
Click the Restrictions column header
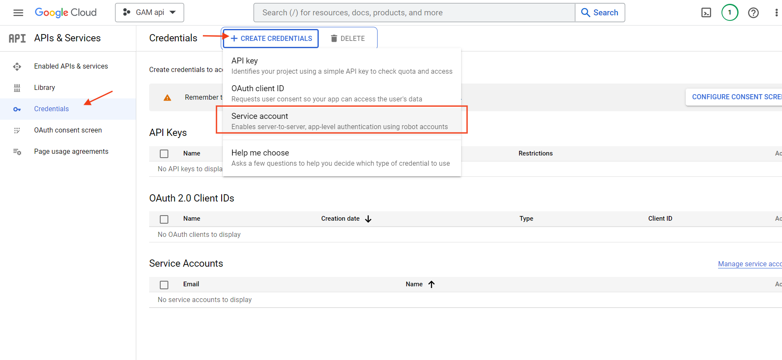(535, 153)
